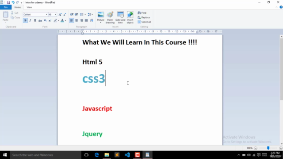Select Align text right
The height and width of the screenshot is (159, 283).
tap(81, 21)
